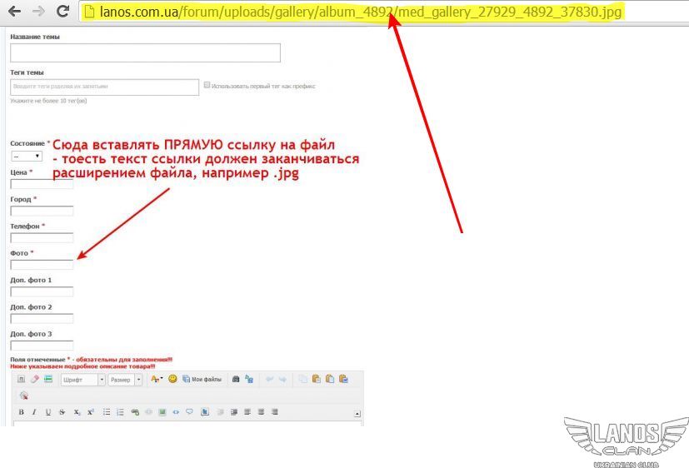This screenshot has height=468, width=689.
Task: Click the Фото link input field
Action: coord(42,264)
